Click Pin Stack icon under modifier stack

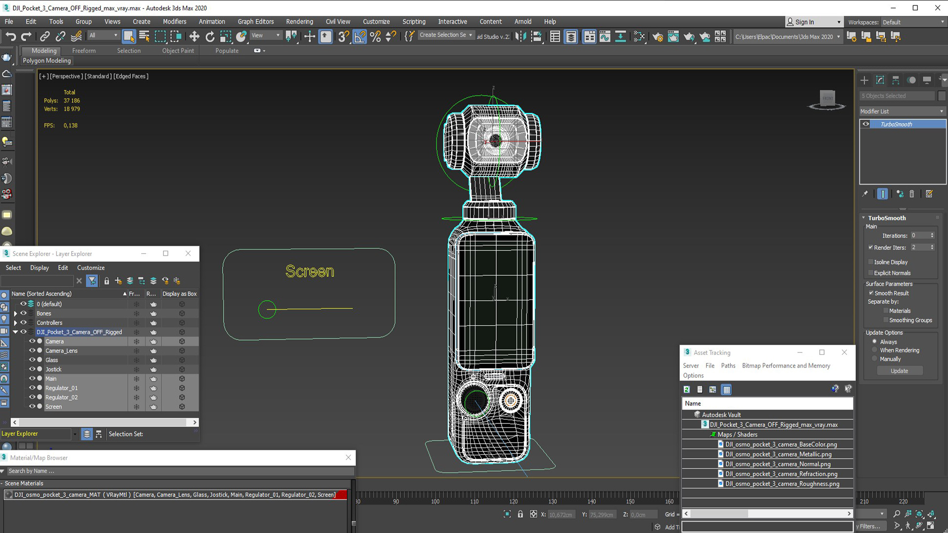[x=865, y=194]
